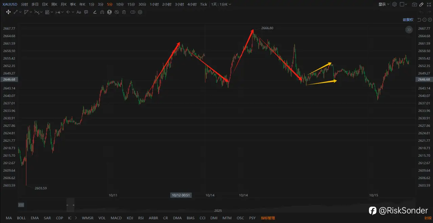Click the 时段 session button
This screenshot has height=223, width=433.
pos(428,218)
